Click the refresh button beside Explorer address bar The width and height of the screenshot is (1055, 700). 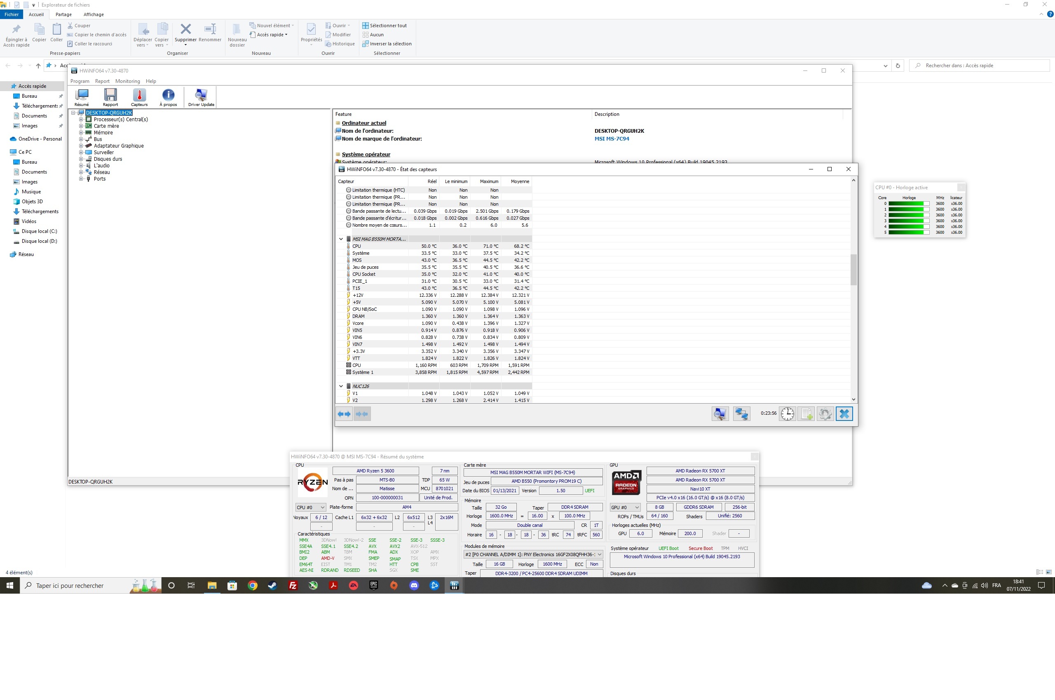898,66
